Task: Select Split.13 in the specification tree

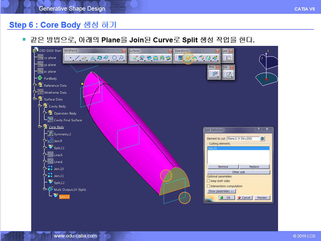Action: 64,197
